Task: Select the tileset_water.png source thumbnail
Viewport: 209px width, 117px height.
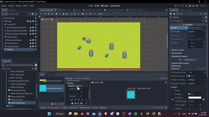Action: 43,88
